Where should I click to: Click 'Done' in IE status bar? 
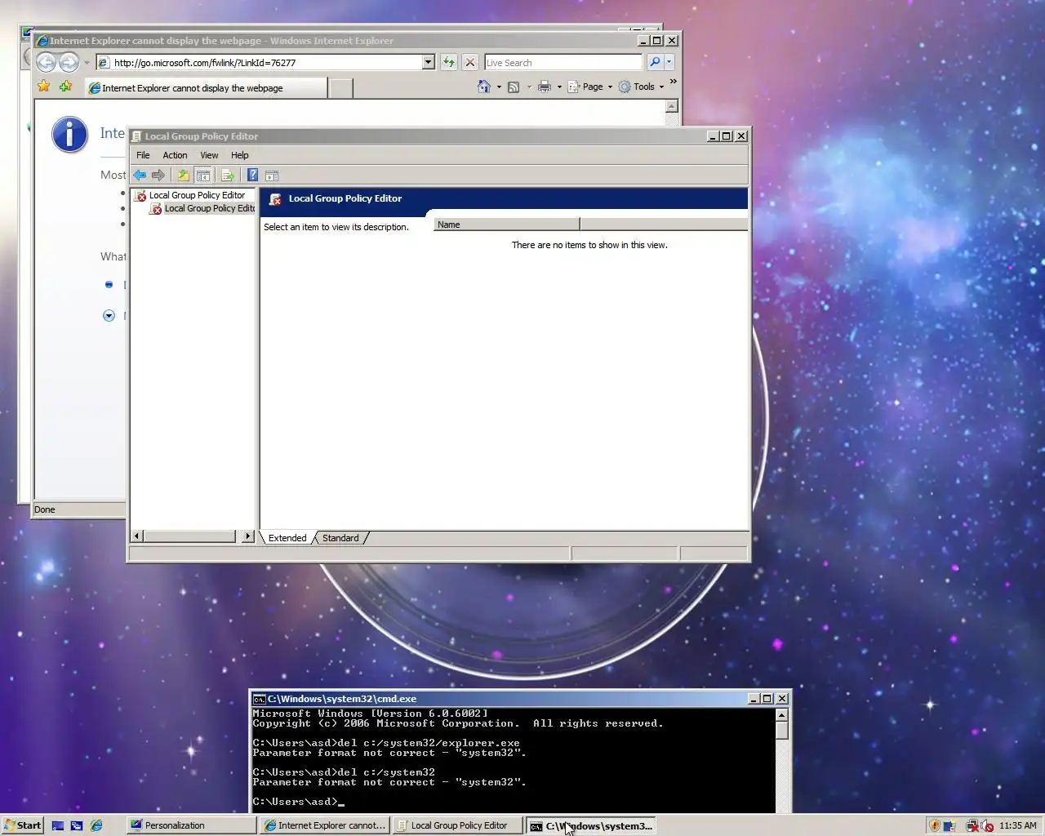45,509
